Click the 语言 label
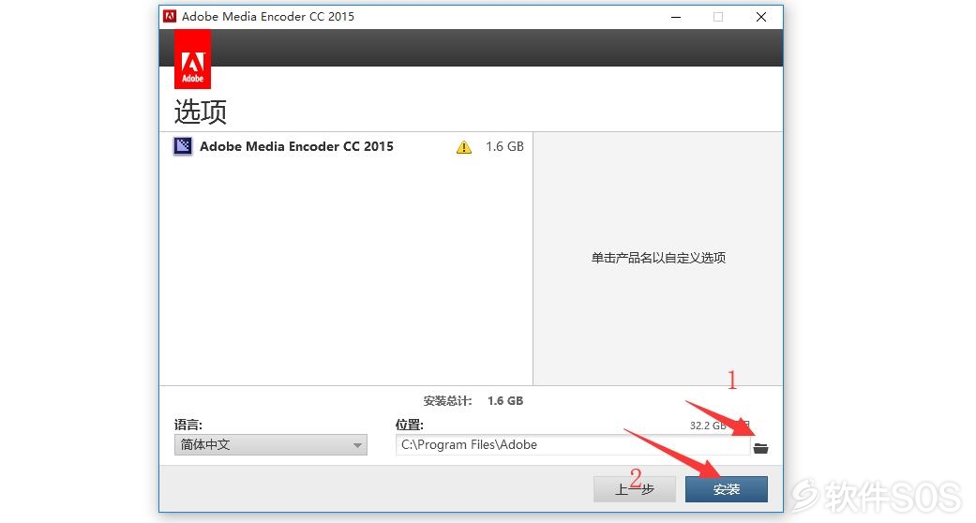The image size is (976, 523). click(x=188, y=425)
